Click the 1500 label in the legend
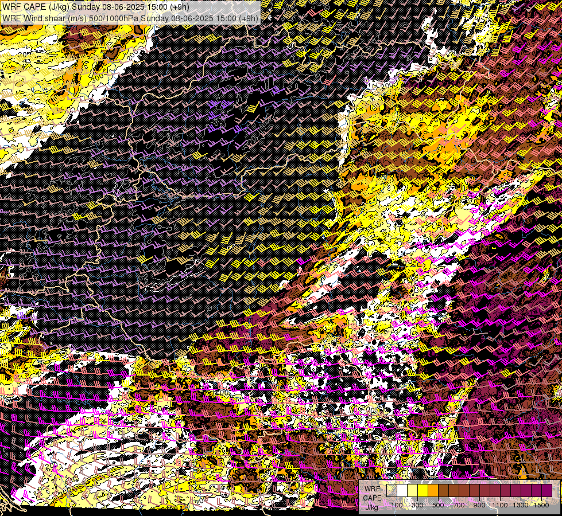562x516 pixels. tap(541, 505)
